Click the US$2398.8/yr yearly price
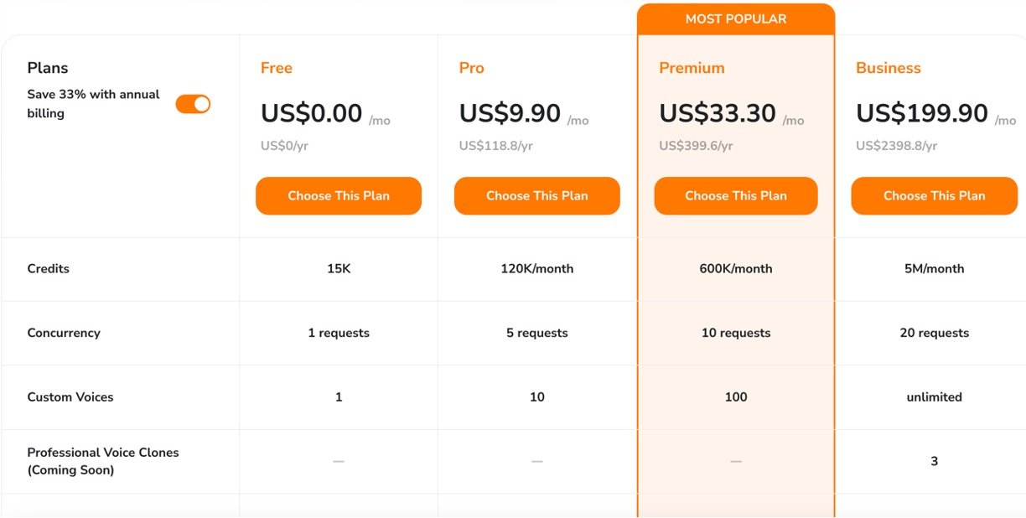 tap(897, 146)
